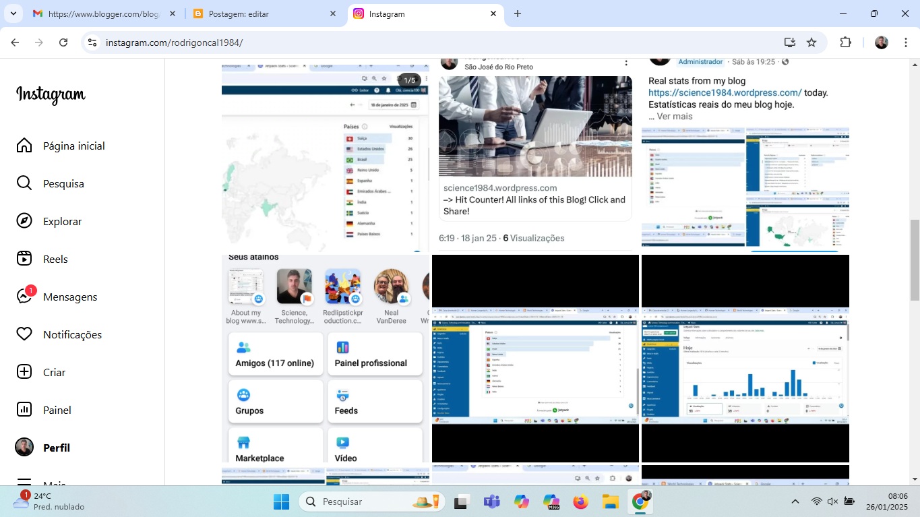Close the Postagem: editar tab
Screen dimensions: 920x517
pos(333,13)
